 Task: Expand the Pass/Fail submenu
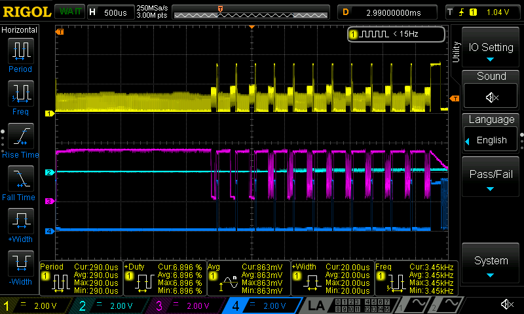click(x=491, y=177)
